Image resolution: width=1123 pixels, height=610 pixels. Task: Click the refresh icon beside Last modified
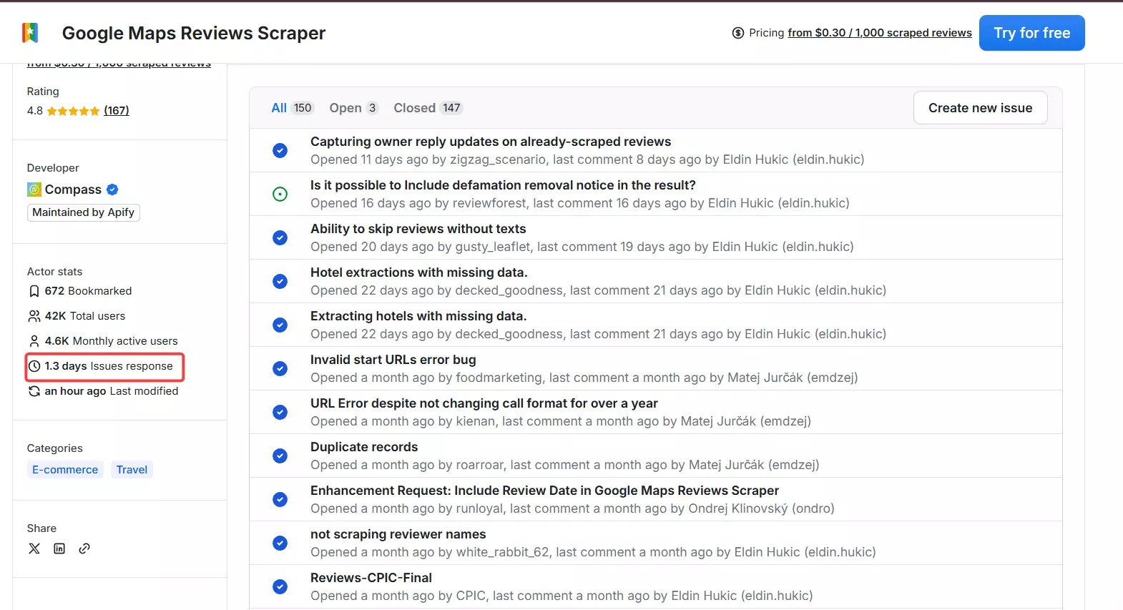coord(34,391)
